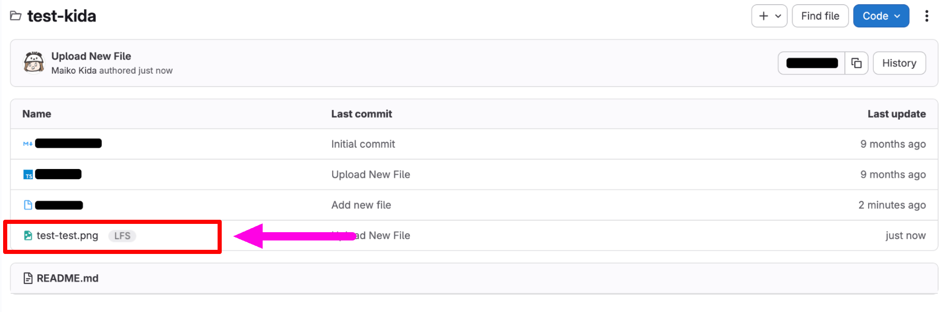Open the commit History
The height and width of the screenshot is (312, 947).
(x=899, y=63)
